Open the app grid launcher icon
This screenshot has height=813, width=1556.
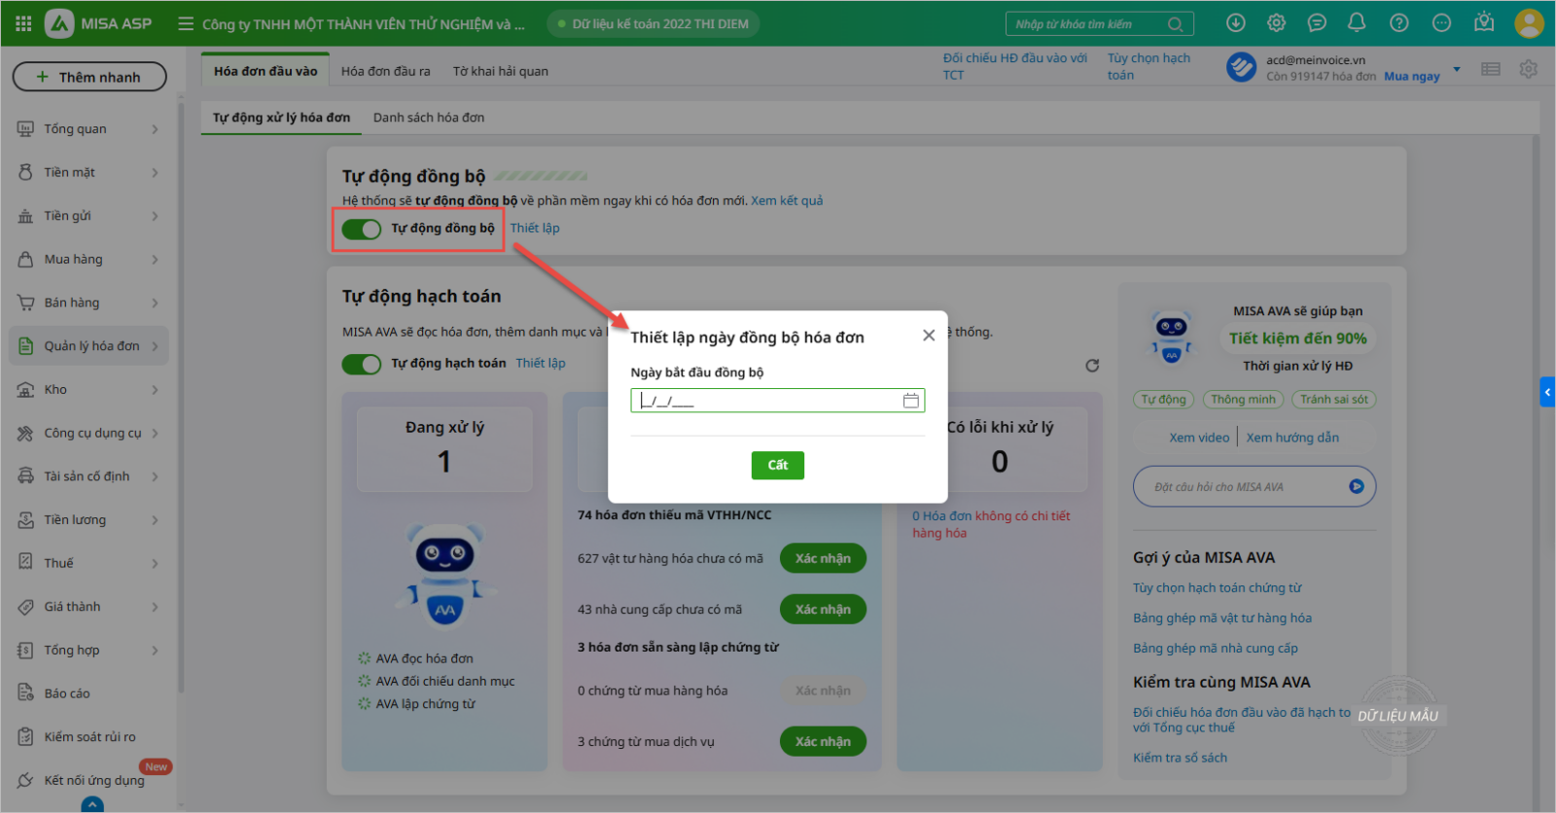[x=23, y=23]
